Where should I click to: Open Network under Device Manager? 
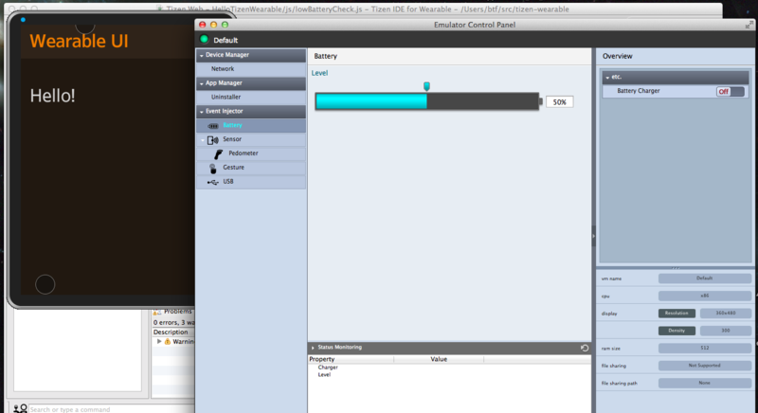tap(223, 69)
